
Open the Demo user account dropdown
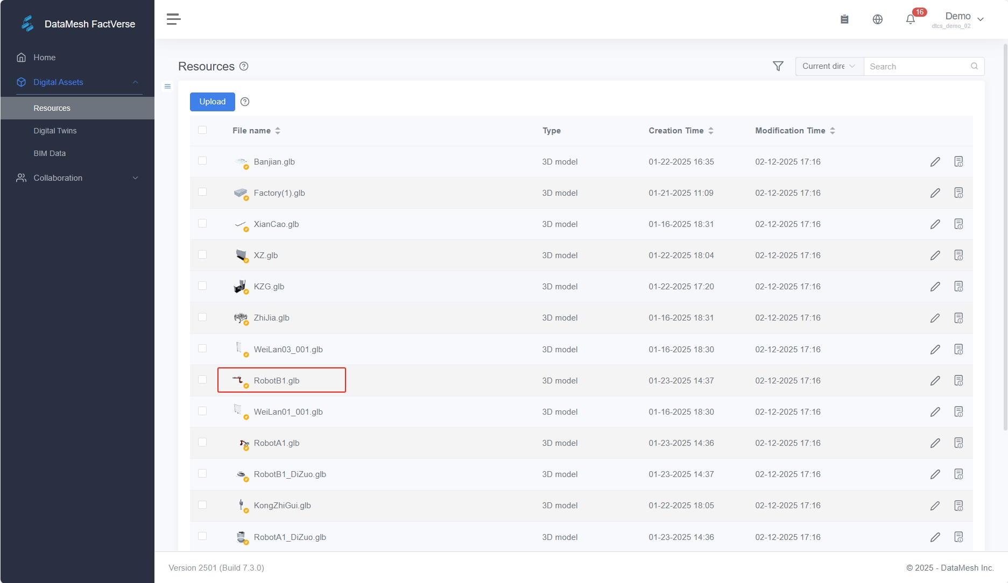click(x=963, y=19)
